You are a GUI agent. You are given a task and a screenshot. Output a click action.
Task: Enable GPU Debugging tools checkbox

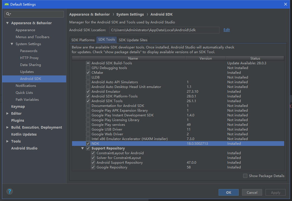coord(88,68)
